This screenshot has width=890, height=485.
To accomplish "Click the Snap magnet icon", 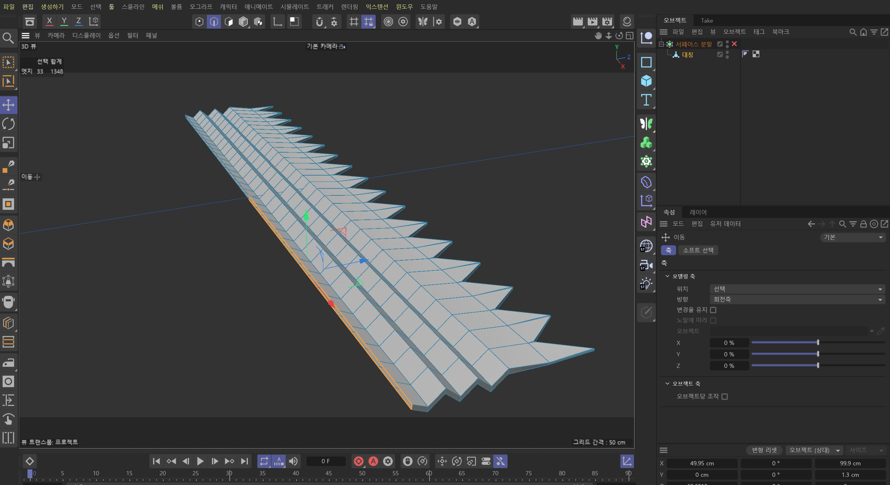I will [x=319, y=22].
